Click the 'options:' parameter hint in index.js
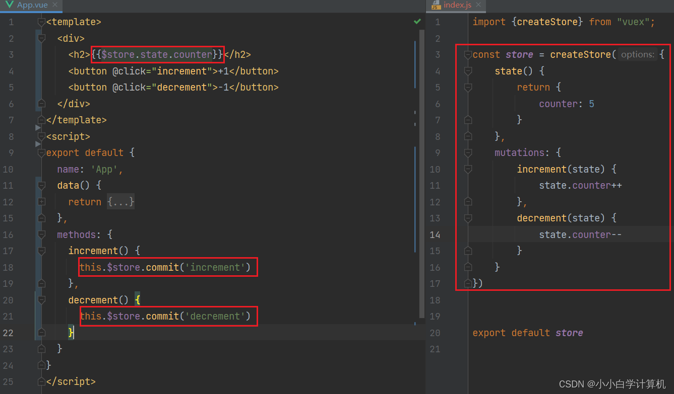The height and width of the screenshot is (394, 674). [x=638, y=54]
